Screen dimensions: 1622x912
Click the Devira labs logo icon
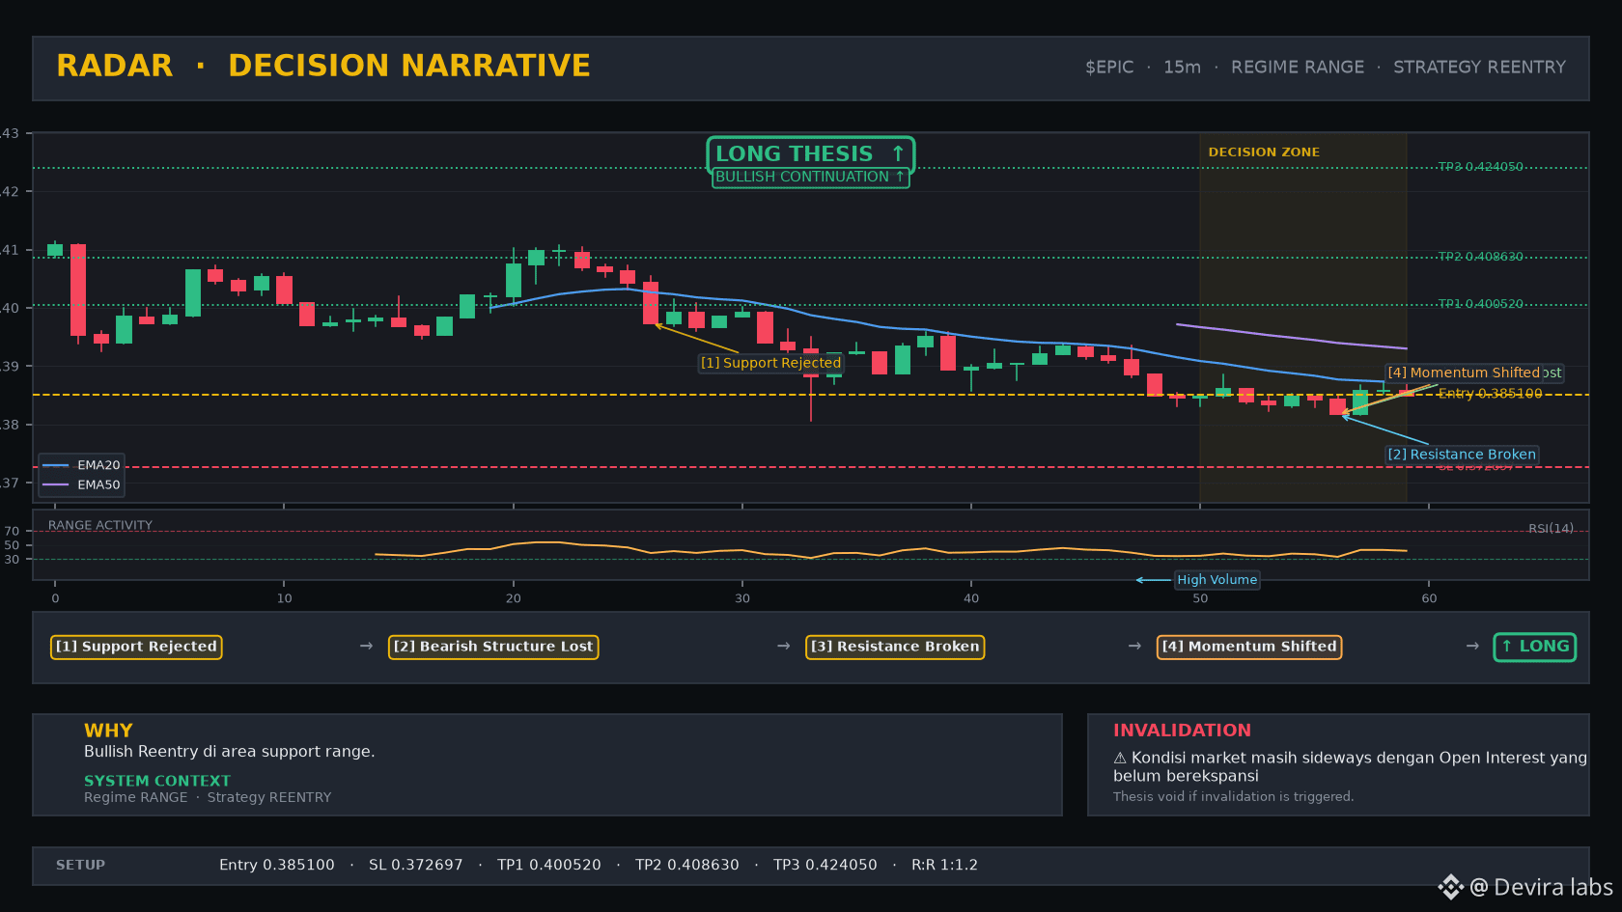click(1450, 887)
